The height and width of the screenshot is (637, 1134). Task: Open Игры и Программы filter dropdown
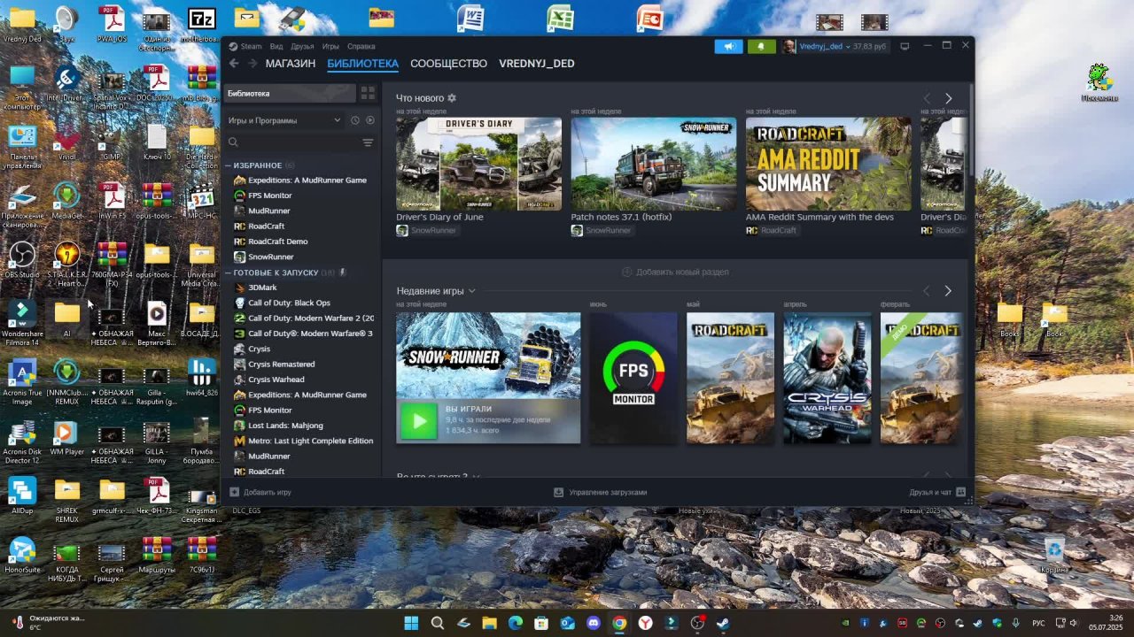pos(284,120)
